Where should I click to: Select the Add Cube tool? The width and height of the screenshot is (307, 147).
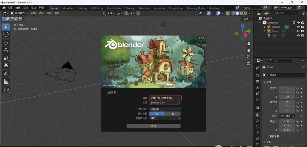[x=6, y=90]
